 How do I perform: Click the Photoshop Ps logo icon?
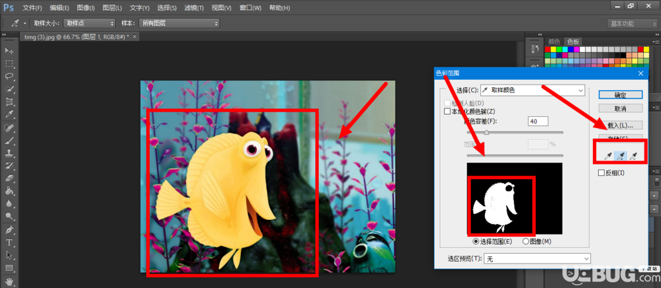tap(9, 7)
